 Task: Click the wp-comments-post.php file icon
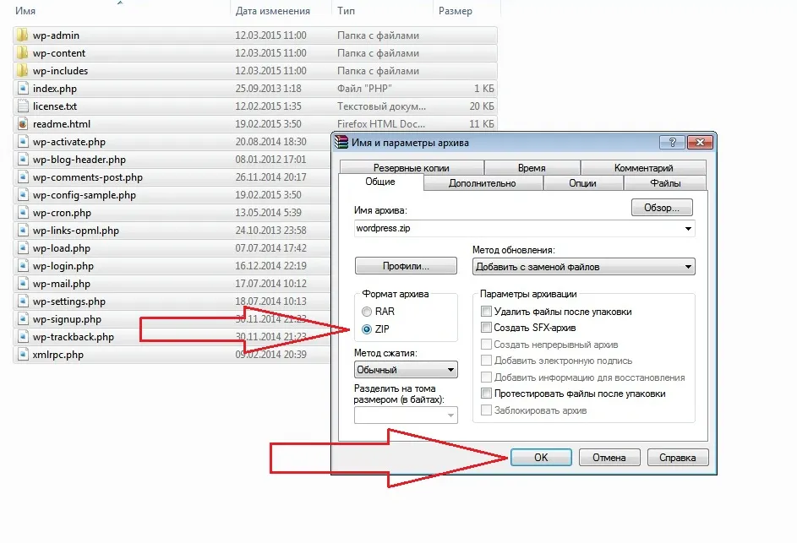pos(22,177)
